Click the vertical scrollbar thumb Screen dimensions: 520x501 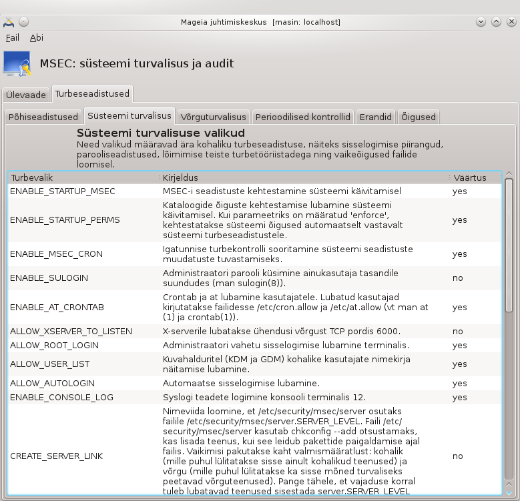[509, 245]
